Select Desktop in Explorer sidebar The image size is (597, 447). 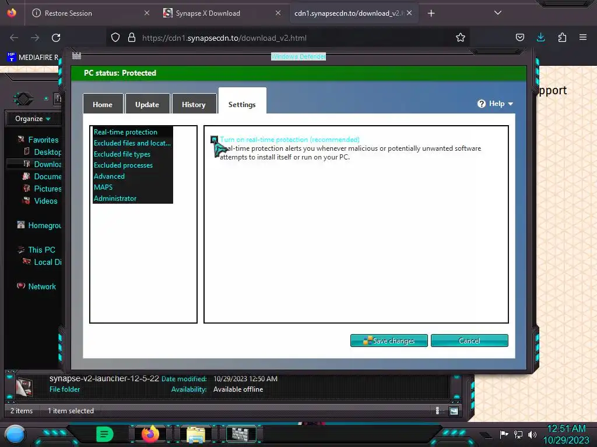[47, 152]
